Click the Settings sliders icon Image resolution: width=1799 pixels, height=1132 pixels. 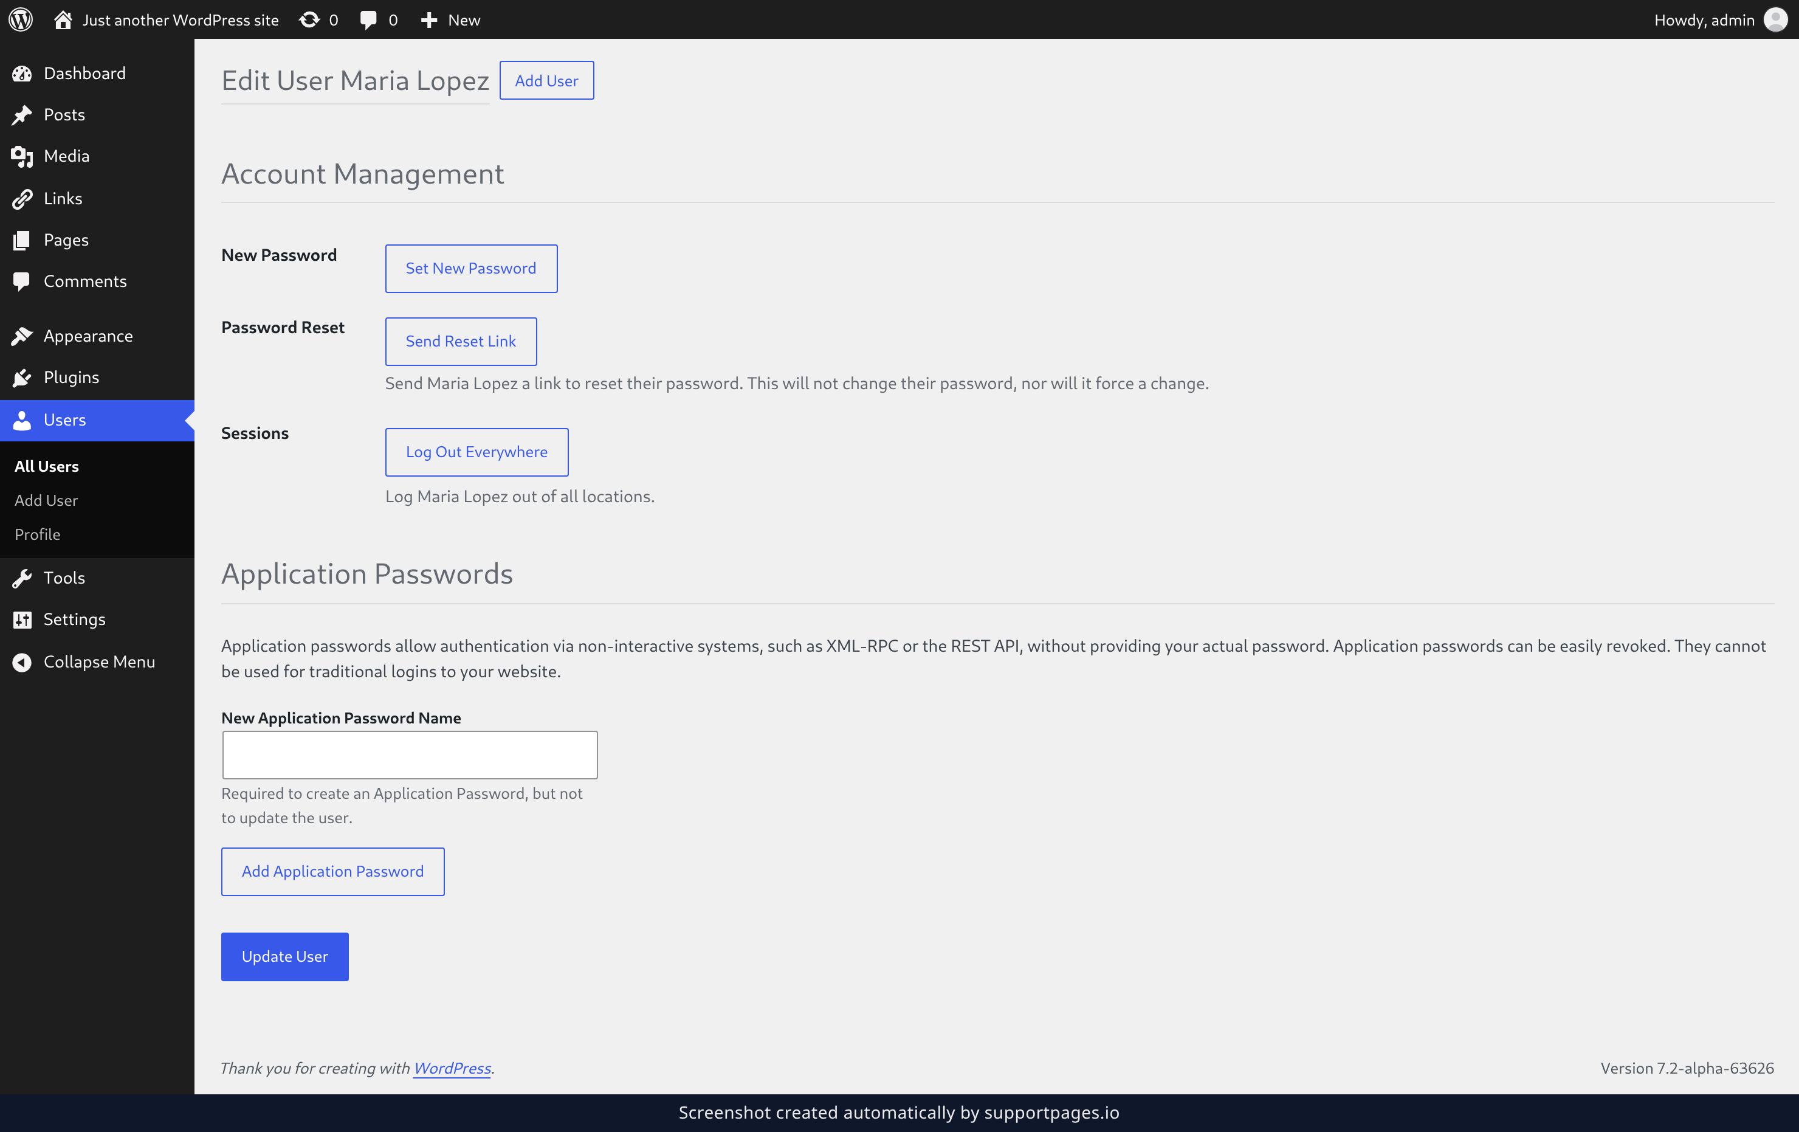coord(22,619)
